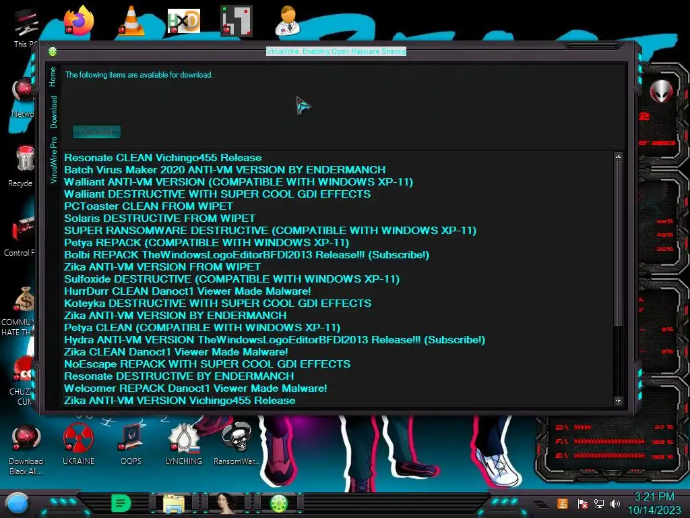Select Walliant ANTI-VM VERSION entry
This screenshot has height=518, width=690.
(239, 182)
